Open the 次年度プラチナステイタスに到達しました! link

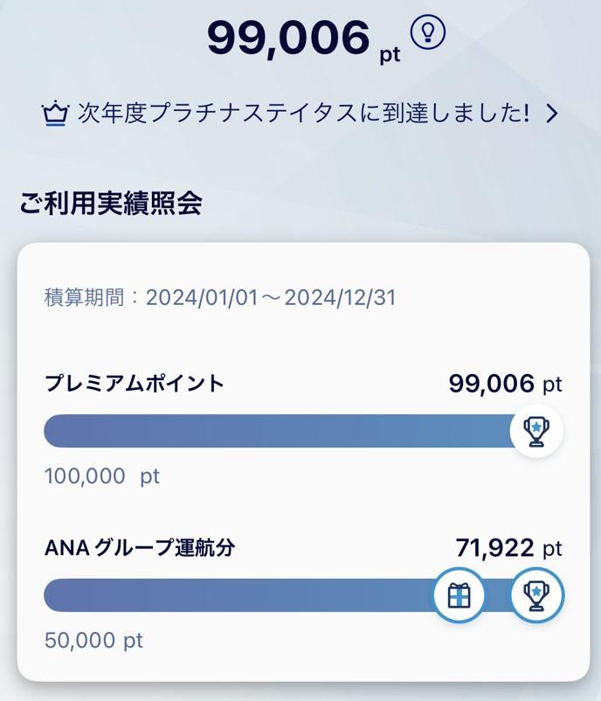coord(302,114)
